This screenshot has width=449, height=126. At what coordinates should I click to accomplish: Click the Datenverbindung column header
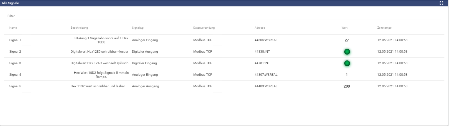[x=204, y=28]
